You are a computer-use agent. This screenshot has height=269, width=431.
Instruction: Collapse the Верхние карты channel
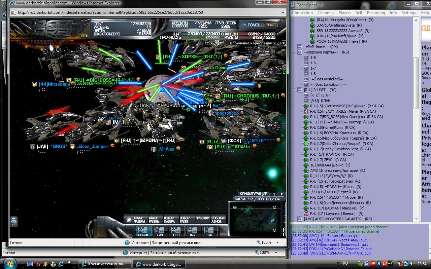[293, 52]
